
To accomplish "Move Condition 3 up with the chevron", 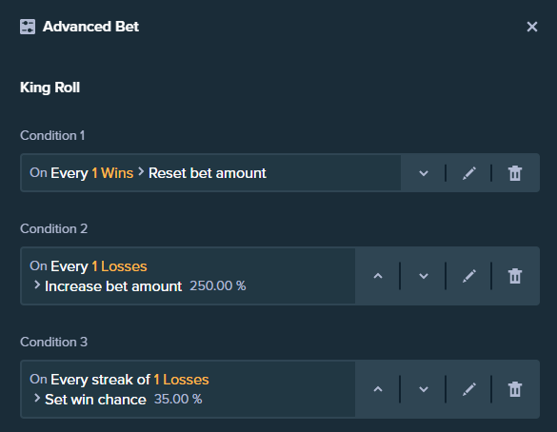I will [378, 389].
